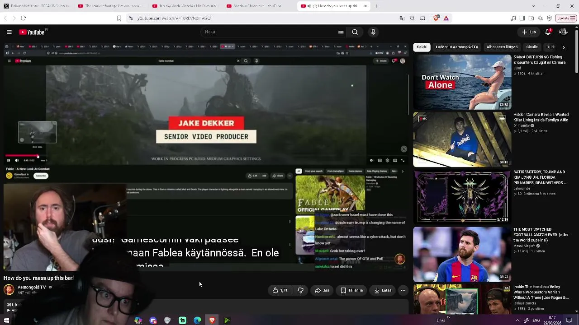Bookmark this page in address bar
Screen dimensions: 579x325
click(x=119, y=18)
